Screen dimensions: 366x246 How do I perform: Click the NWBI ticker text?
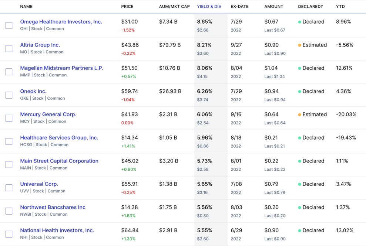tap(26, 214)
